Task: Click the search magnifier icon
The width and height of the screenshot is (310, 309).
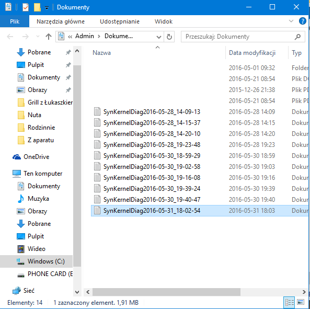Action: pyautogui.click(x=297, y=37)
